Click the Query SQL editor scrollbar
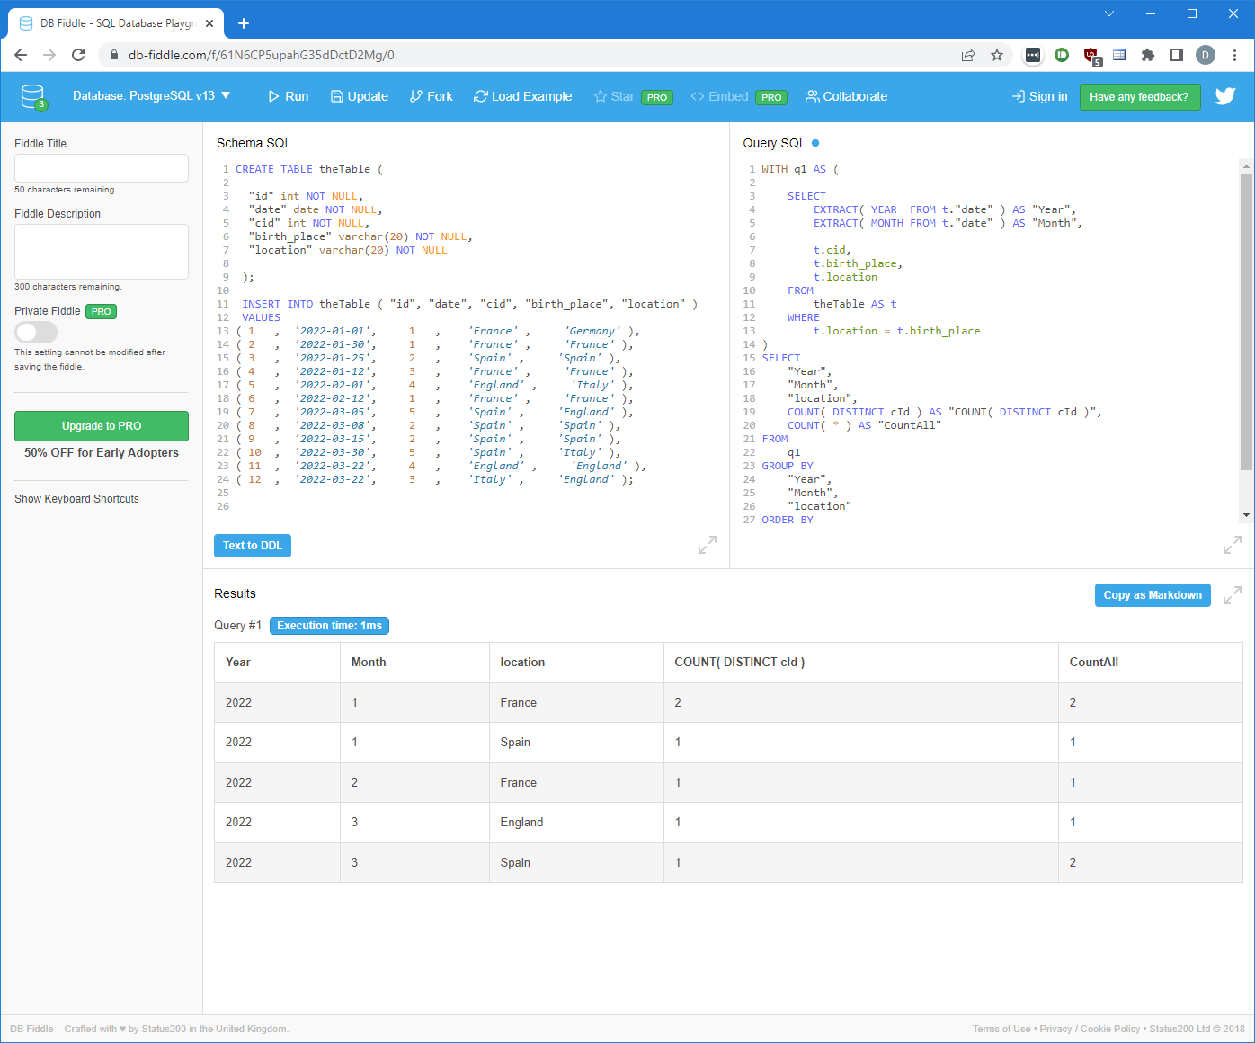 click(x=1246, y=322)
